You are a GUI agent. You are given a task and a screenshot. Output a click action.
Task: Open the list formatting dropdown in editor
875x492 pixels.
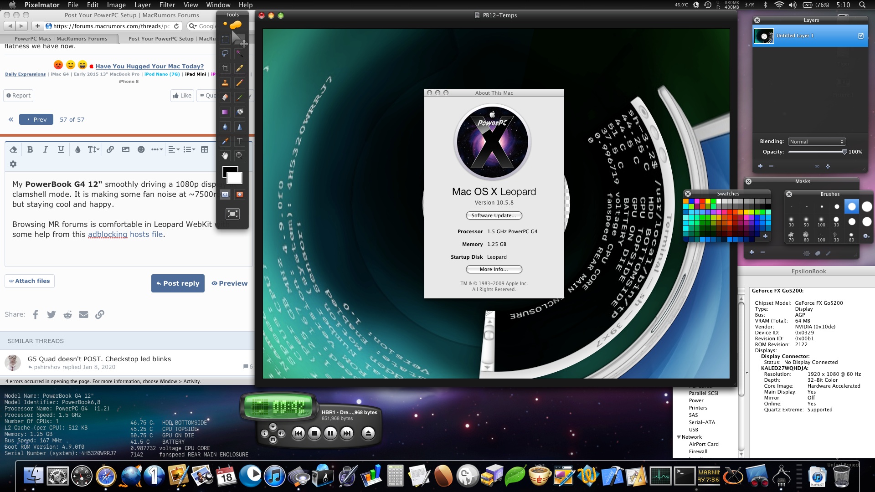pyautogui.click(x=189, y=149)
